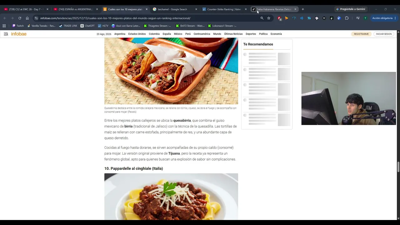
Task: Close the Salsa Habanera tab
Action: click(x=295, y=9)
